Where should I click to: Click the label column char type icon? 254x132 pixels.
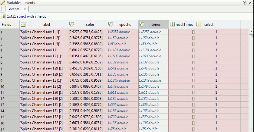(x=23, y=25)
